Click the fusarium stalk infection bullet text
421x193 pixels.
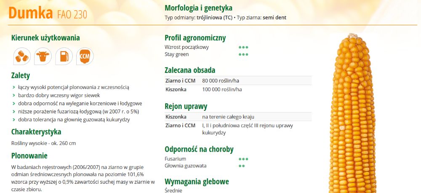point(78,112)
